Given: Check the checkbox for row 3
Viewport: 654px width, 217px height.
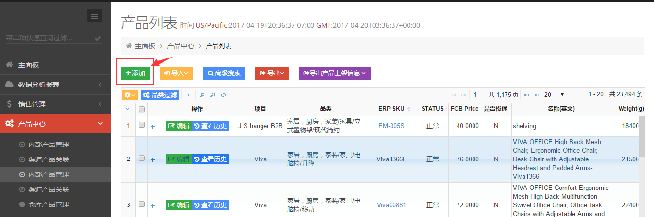Looking at the screenshot, I should (x=142, y=204).
